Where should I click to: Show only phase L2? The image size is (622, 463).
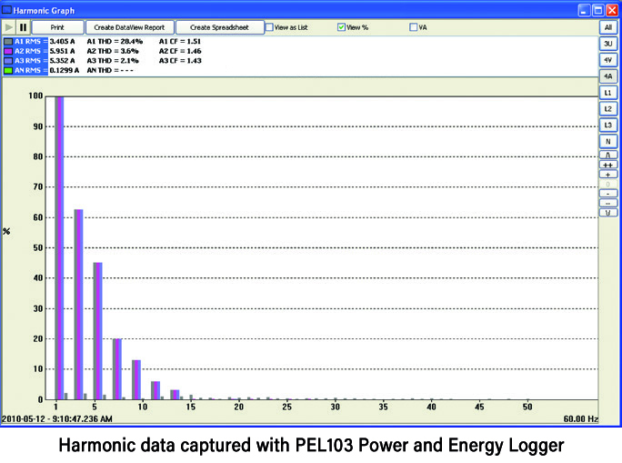(608, 109)
